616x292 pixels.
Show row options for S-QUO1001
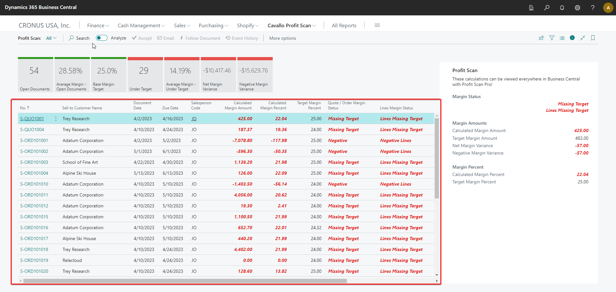56,119
